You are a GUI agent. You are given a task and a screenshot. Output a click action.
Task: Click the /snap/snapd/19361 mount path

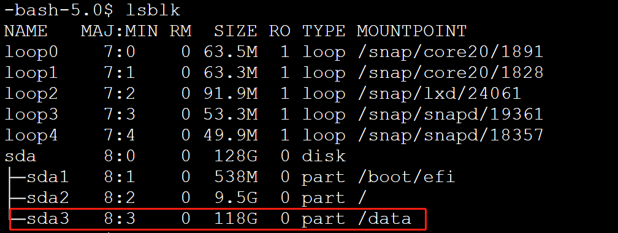pos(450,115)
